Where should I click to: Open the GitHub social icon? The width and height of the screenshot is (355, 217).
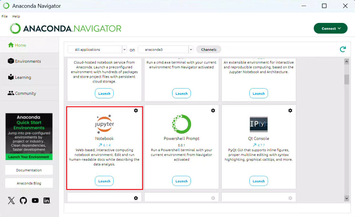(x=23, y=200)
